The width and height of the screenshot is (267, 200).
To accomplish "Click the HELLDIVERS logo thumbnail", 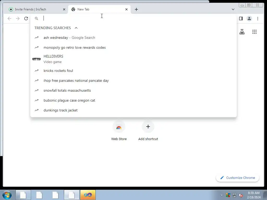I will [37, 59].
